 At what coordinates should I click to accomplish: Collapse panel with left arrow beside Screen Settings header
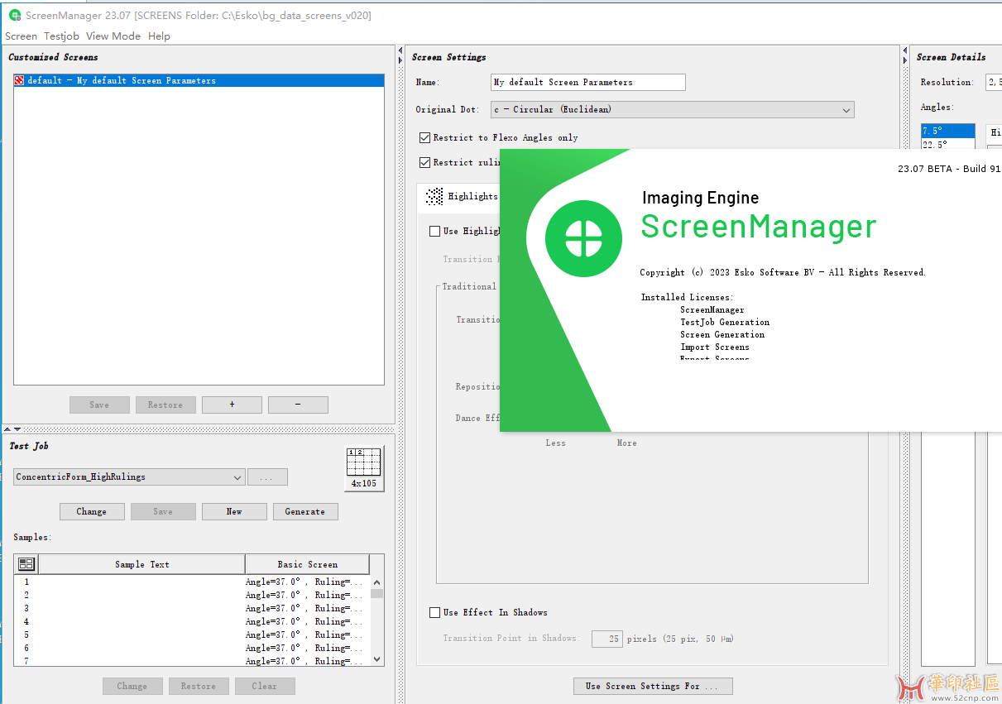pos(400,51)
